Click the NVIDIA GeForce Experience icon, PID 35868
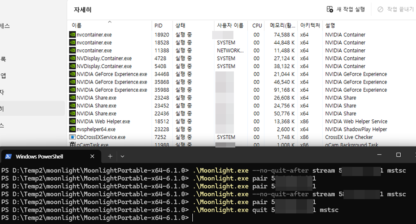Viewport: 416px width, 224px height. pos(73,82)
